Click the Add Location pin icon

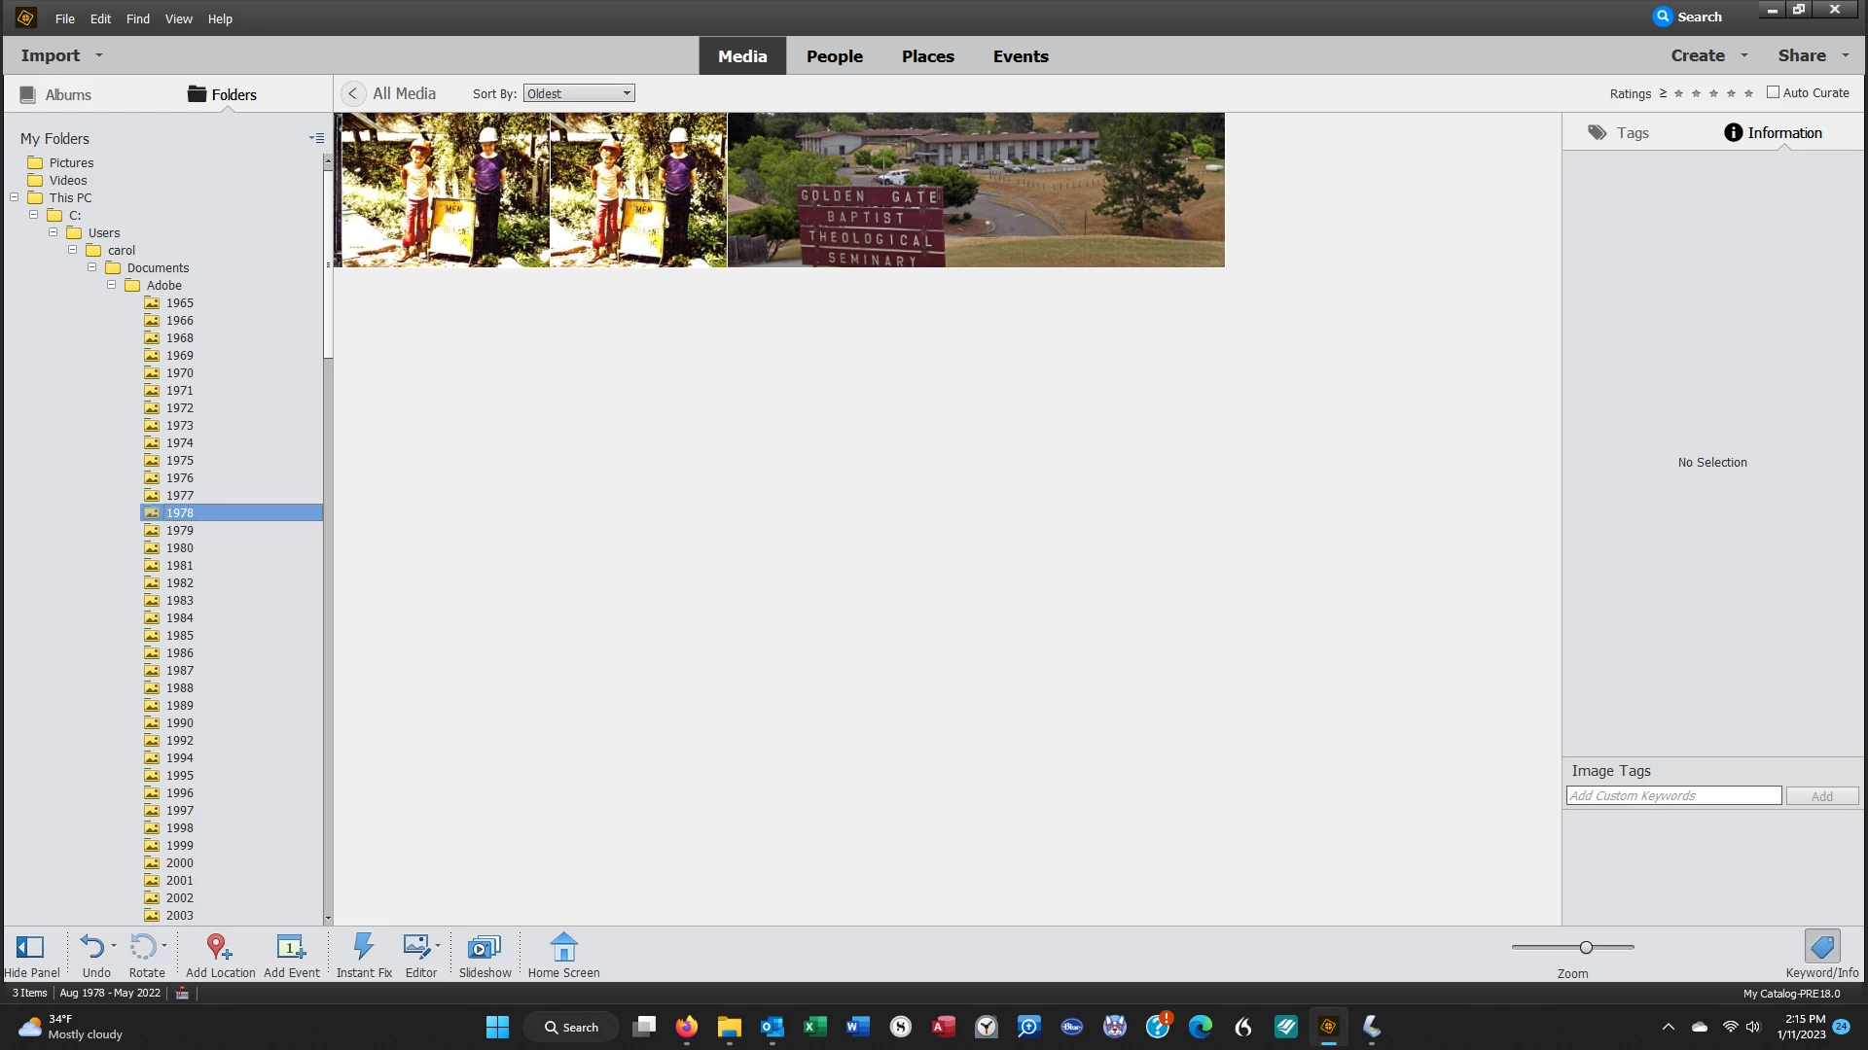click(x=219, y=947)
